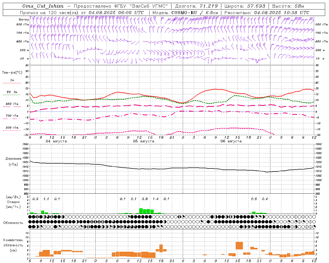Image resolution: width=329 pixels, height=263 pixels.
Task: Select the 0.4 precipitation total value
Action: 265,199
